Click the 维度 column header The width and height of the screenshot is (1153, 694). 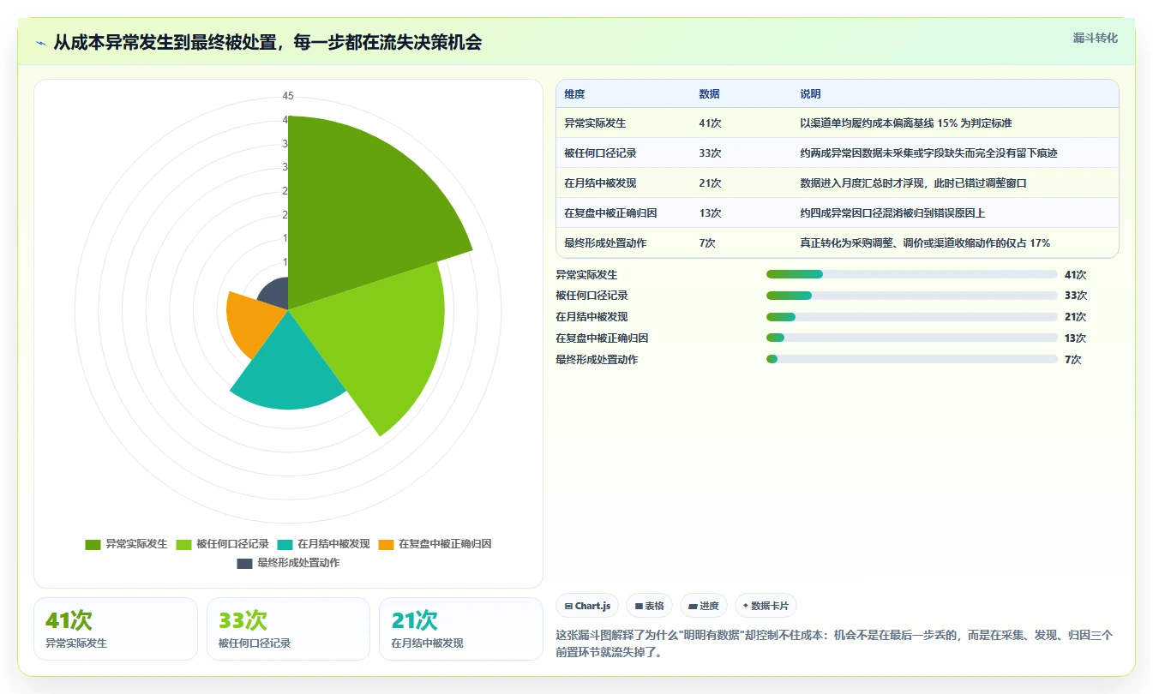coord(574,94)
